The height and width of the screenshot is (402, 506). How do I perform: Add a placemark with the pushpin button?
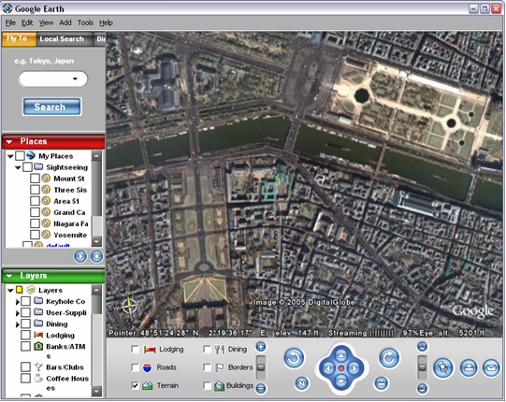click(442, 367)
